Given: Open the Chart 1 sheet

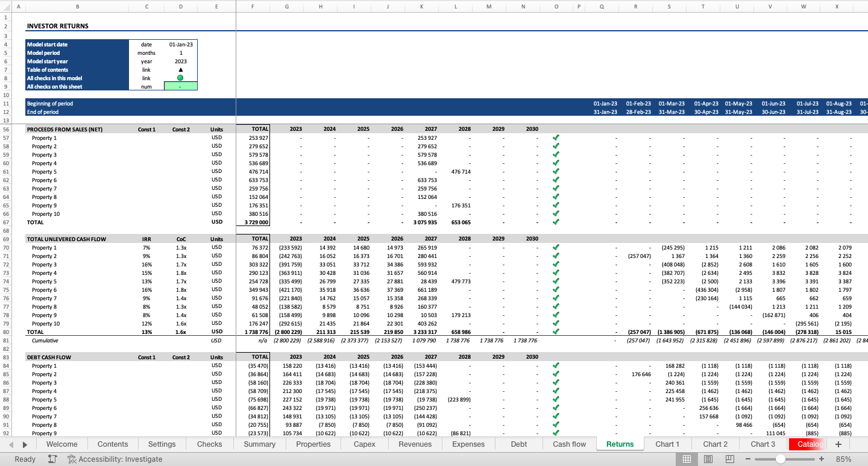Looking at the screenshot, I should [667, 444].
